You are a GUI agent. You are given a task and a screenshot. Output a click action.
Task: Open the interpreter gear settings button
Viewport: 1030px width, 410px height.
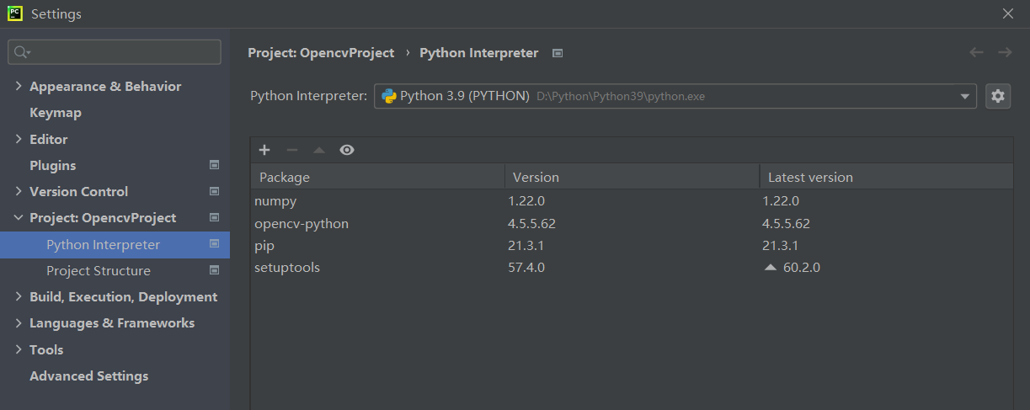click(x=998, y=96)
